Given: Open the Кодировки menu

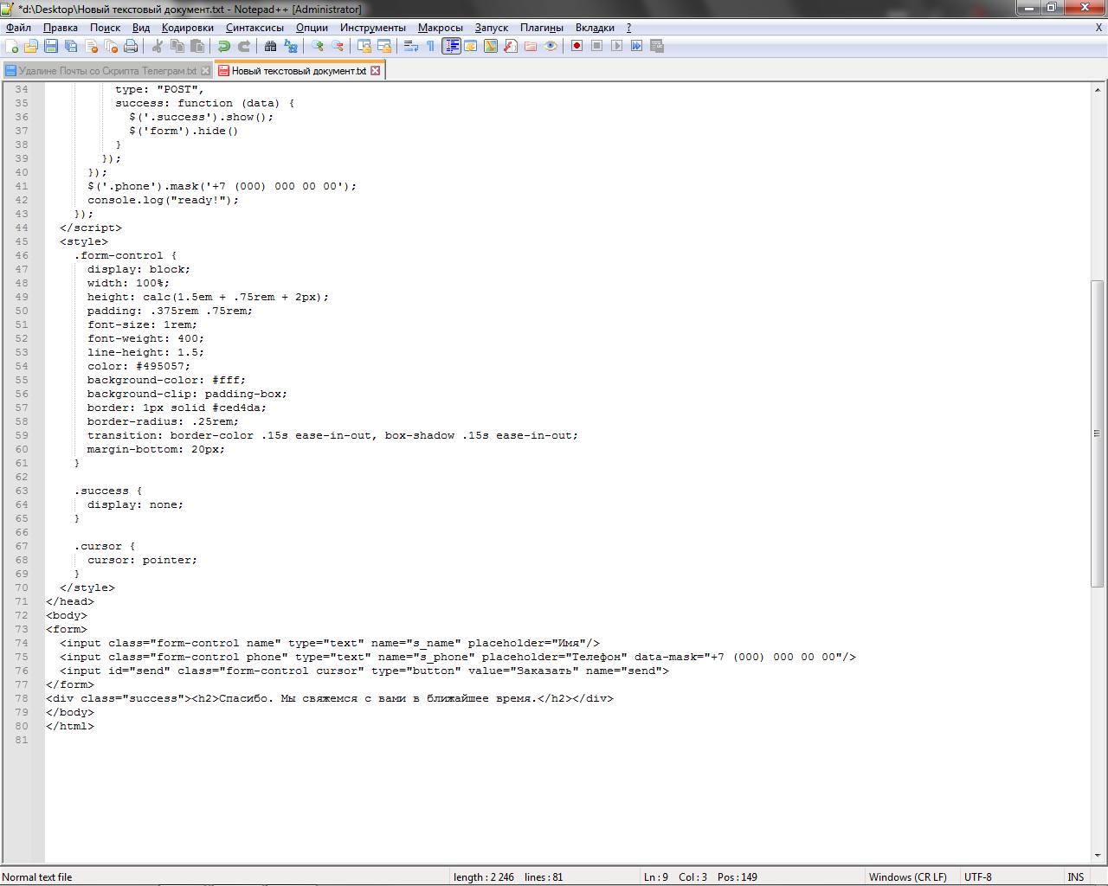Looking at the screenshot, I should click(188, 28).
